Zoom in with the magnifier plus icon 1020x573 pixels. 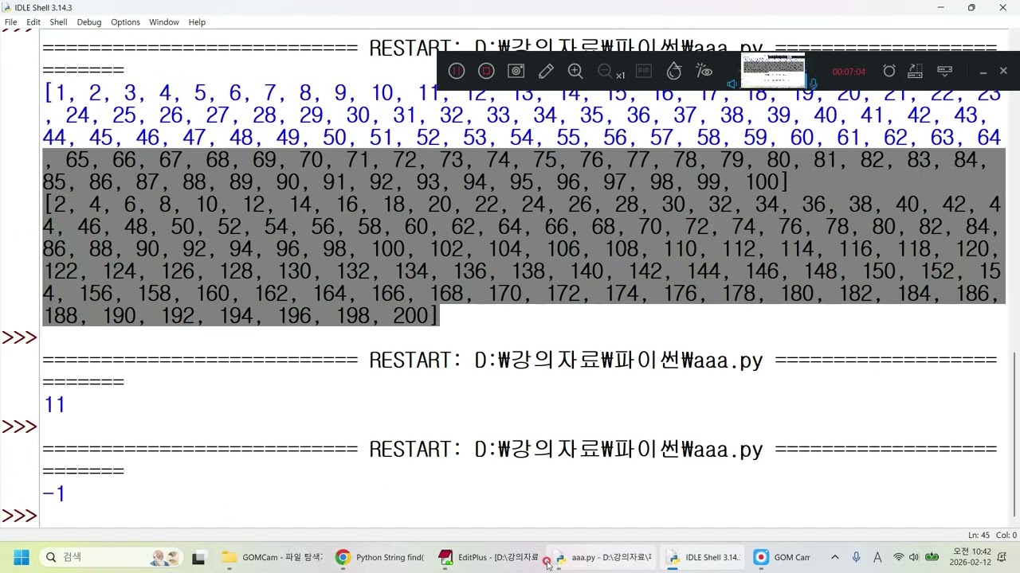[x=575, y=71]
